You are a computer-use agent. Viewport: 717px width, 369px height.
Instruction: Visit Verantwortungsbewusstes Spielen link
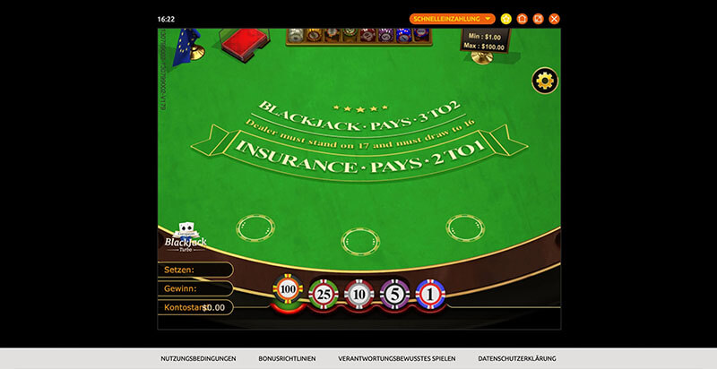click(396, 358)
